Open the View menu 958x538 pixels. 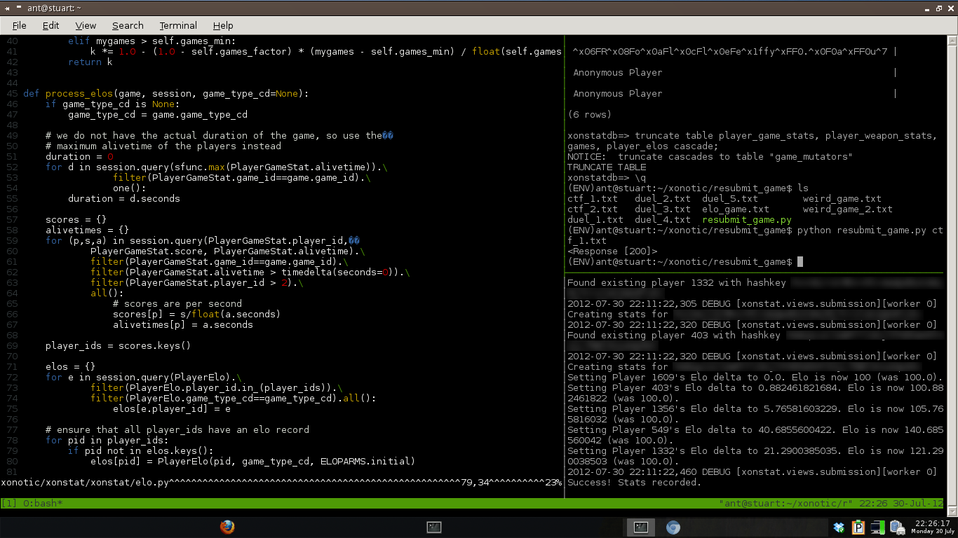click(86, 25)
